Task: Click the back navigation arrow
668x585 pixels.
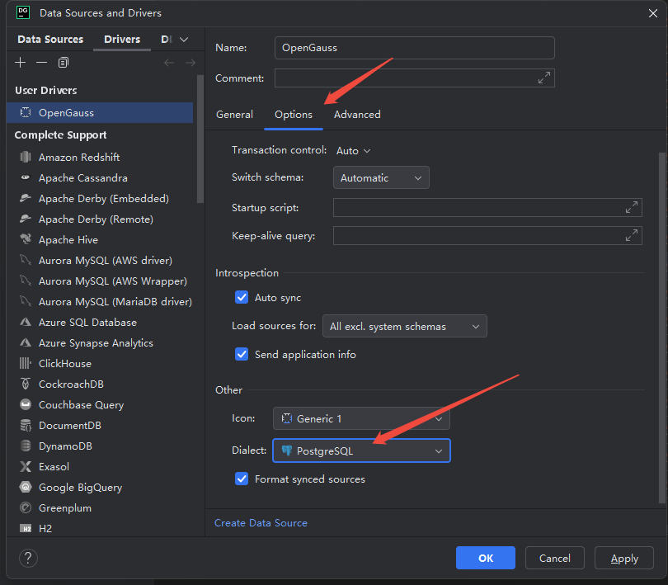Action: click(x=169, y=63)
